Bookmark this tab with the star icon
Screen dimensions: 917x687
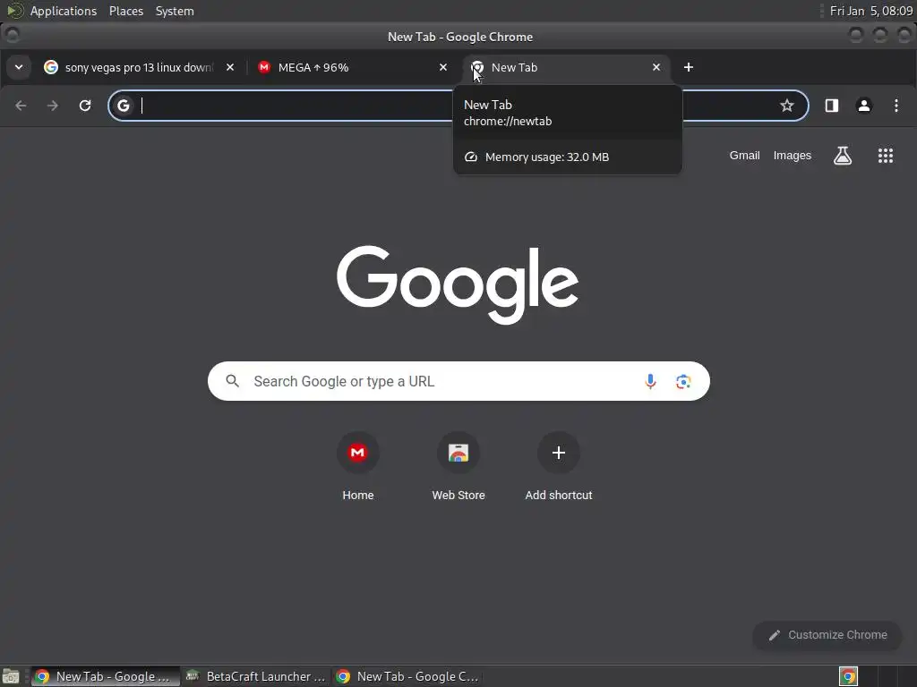point(787,106)
